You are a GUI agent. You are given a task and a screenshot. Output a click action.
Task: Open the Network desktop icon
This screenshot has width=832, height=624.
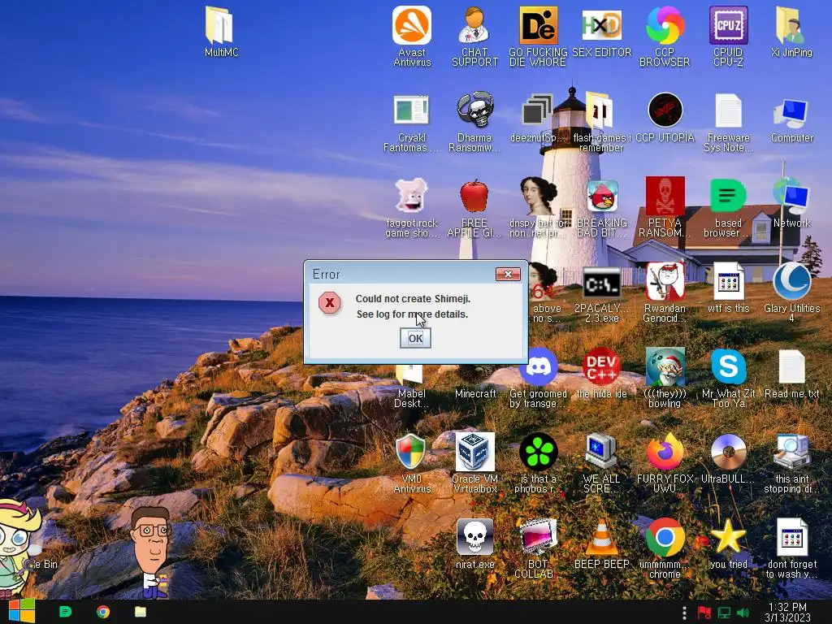point(791,197)
